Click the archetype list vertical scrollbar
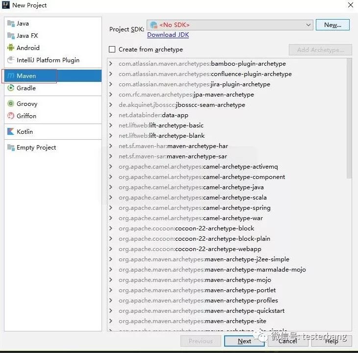 coord(349,118)
